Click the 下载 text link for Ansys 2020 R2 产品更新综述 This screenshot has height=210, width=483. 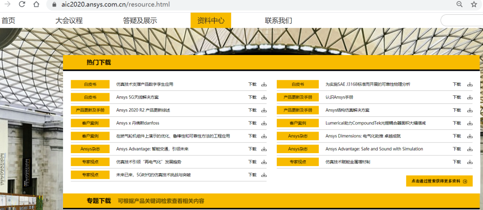tap(252, 110)
